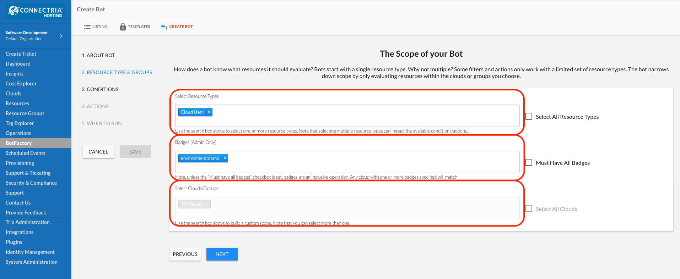Open Cost Explorer in the sidebar
The image size is (680, 279).
21,84
